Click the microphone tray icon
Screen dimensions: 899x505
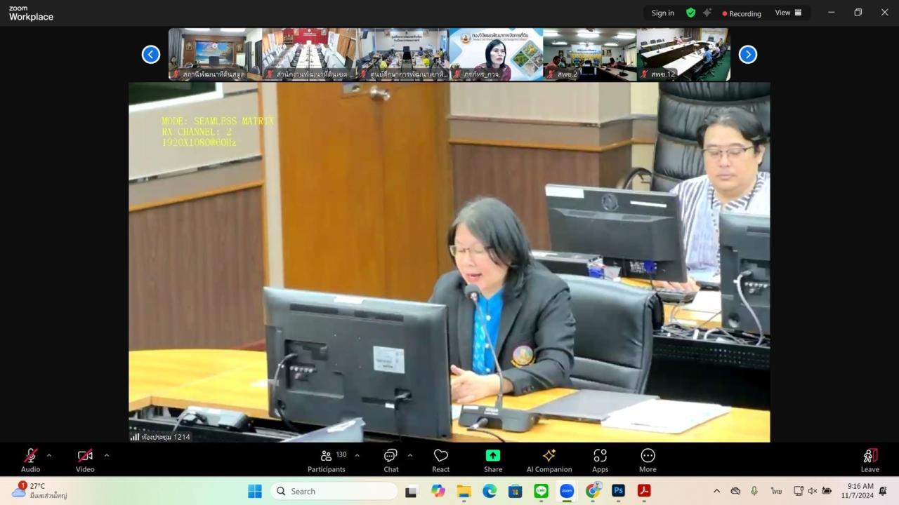754,491
